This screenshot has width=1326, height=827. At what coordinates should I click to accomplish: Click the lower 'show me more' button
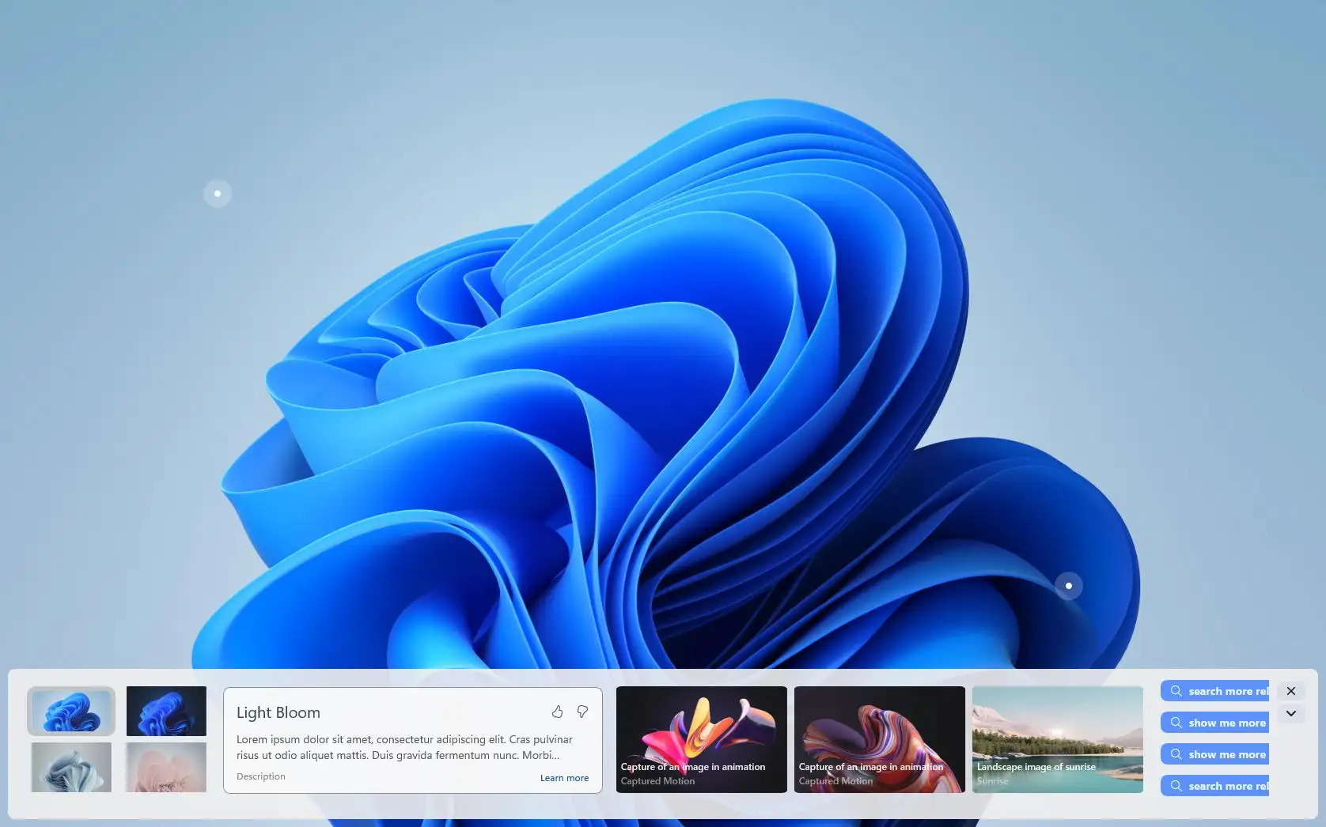point(1214,754)
